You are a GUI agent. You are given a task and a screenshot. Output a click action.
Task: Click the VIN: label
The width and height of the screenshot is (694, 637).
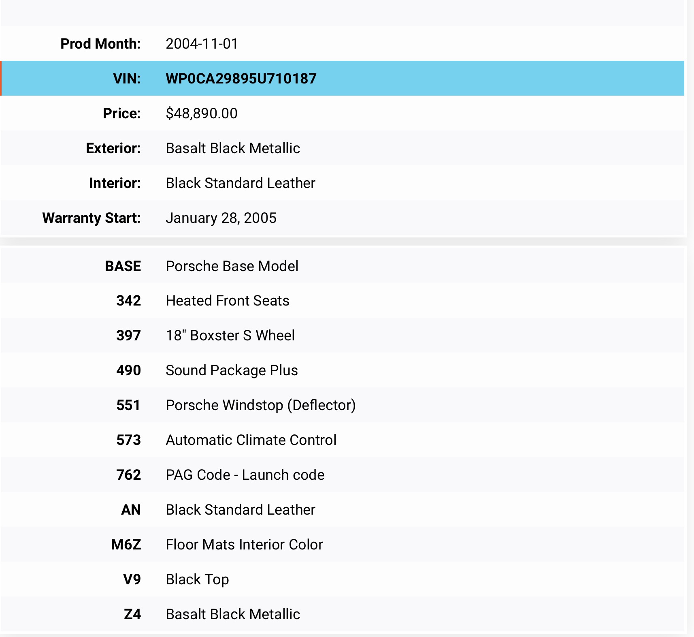pos(127,79)
